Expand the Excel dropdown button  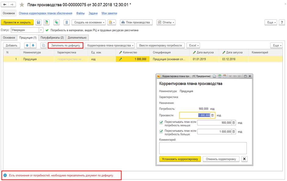tap(193, 45)
